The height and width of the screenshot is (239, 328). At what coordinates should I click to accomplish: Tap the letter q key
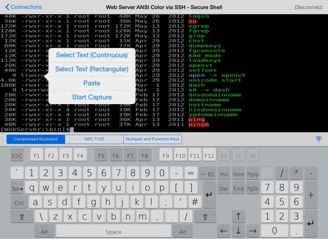point(31,188)
